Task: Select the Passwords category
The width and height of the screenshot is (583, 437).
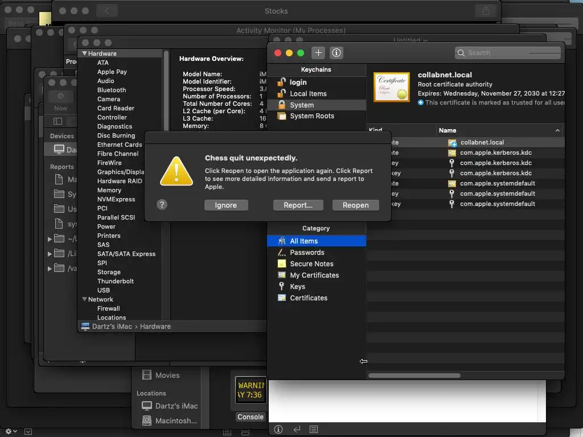Action: pos(317,252)
